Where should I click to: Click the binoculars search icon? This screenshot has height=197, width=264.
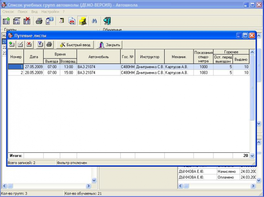pyautogui.click(x=94, y=21)
